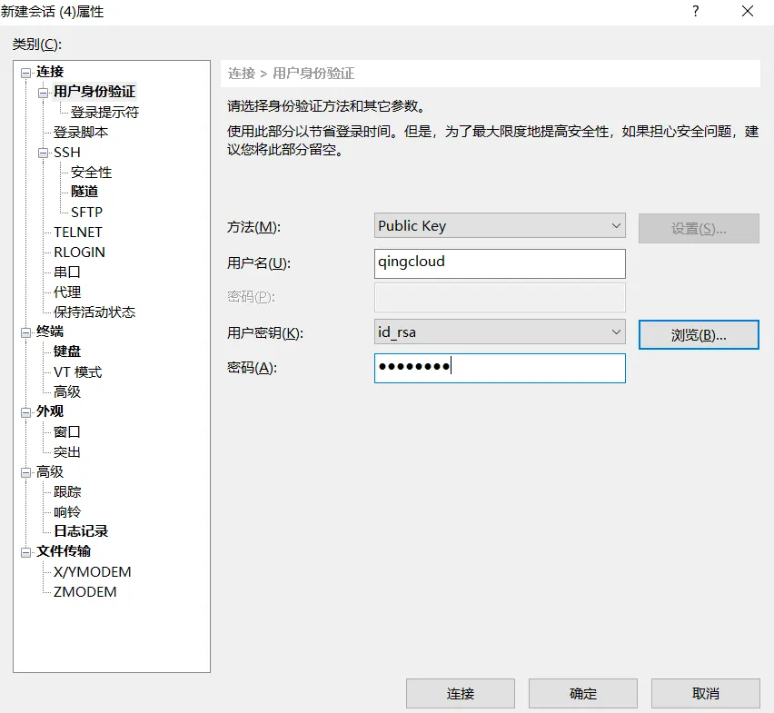Collapse the 终端 tree node
Screen dimensions: 774x713
pos(25,333)
